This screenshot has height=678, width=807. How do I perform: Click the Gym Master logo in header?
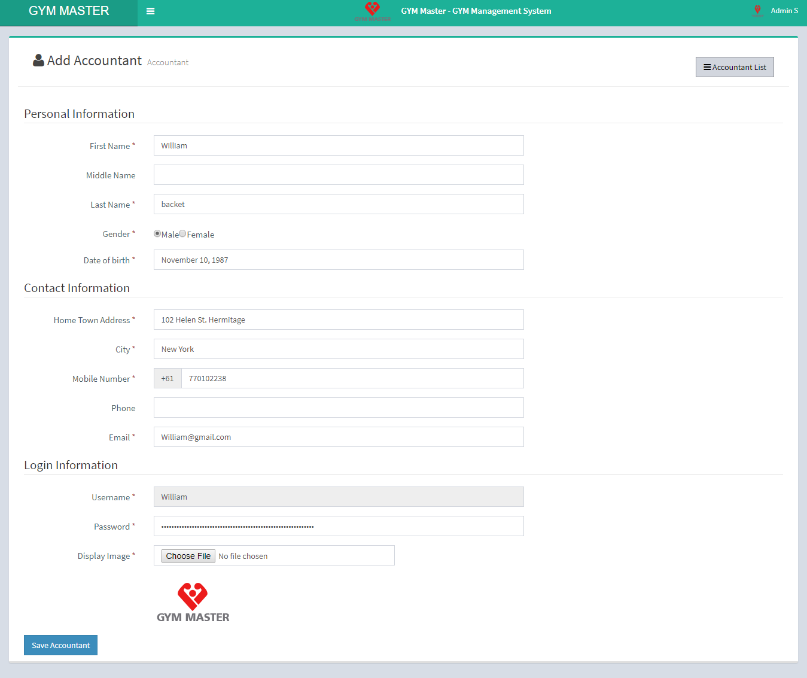(x=372, y=11)
